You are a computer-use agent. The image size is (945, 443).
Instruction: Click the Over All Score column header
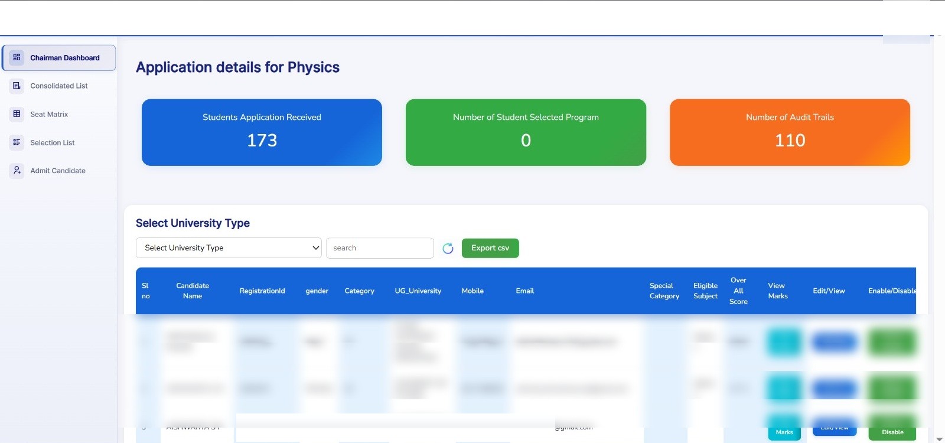pos(738,291)
